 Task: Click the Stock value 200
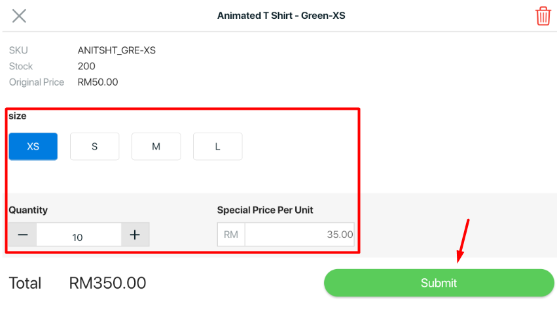point(86,66)
